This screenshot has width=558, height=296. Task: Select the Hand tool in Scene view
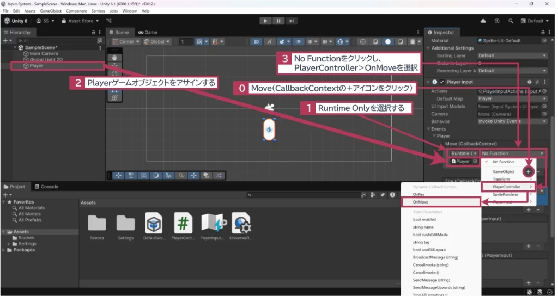114,57
